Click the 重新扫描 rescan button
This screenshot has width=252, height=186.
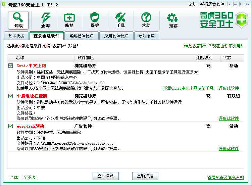coord(145,176)
